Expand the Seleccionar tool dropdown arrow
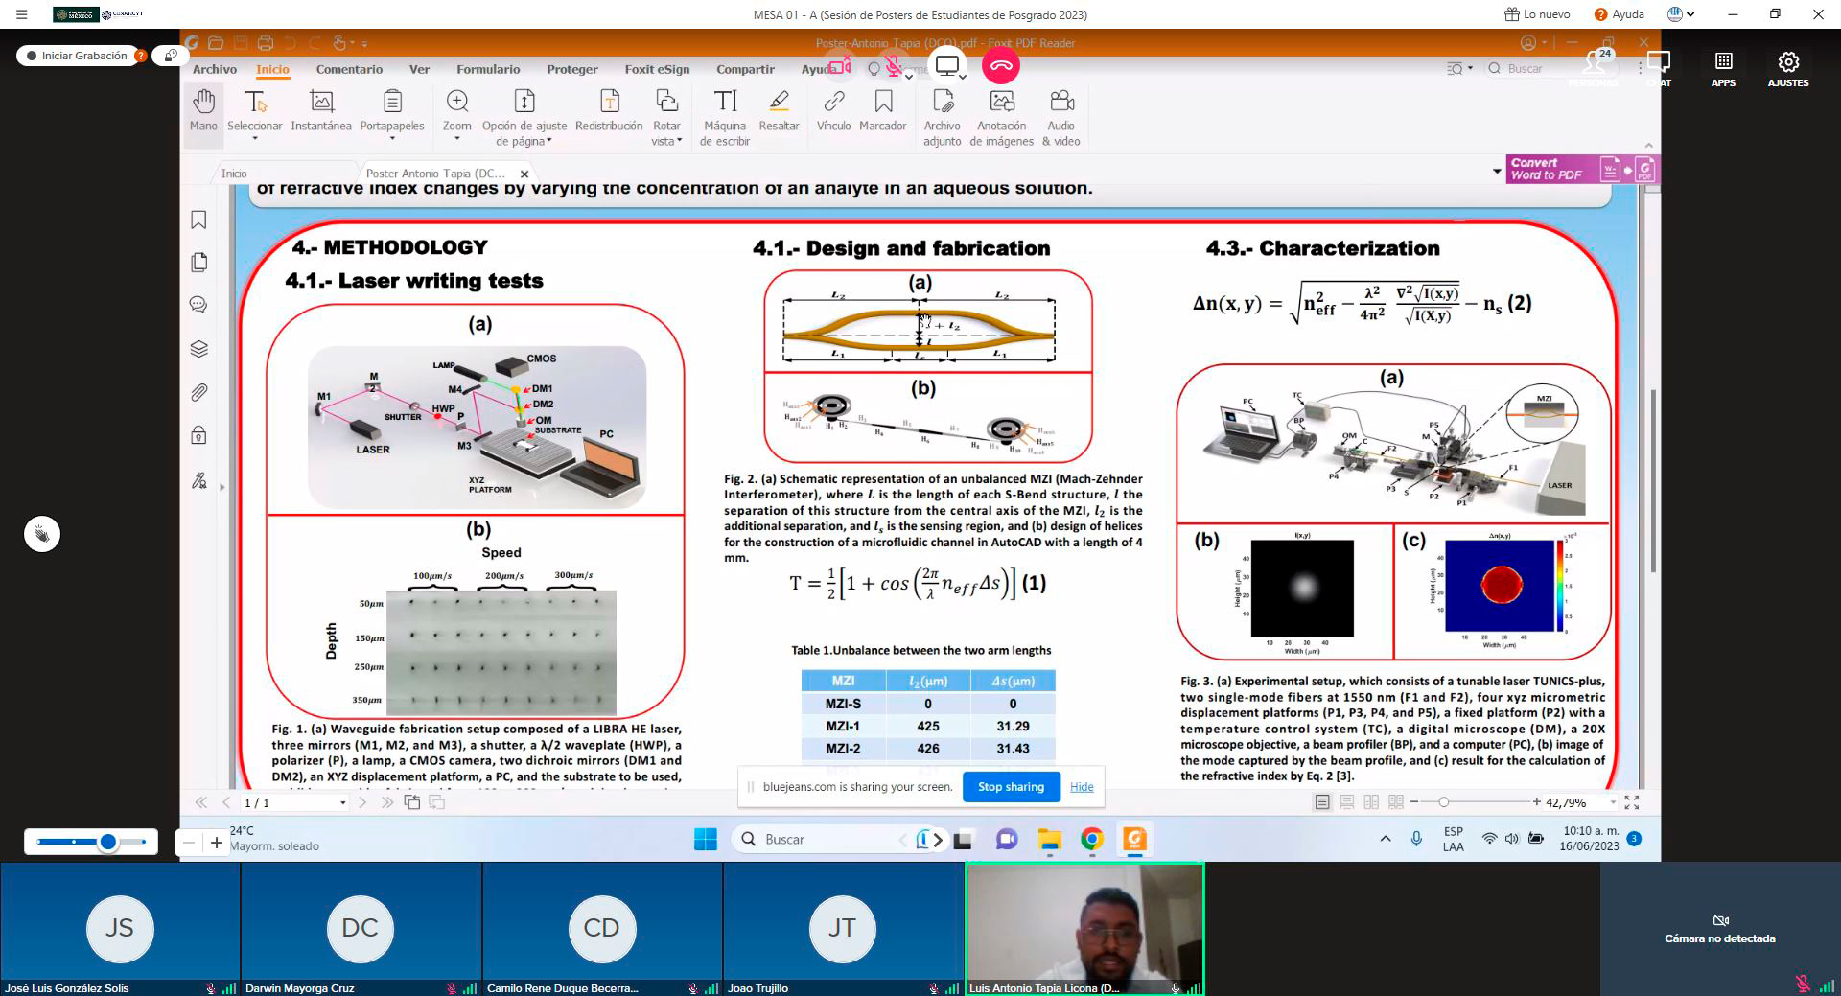 255,140
